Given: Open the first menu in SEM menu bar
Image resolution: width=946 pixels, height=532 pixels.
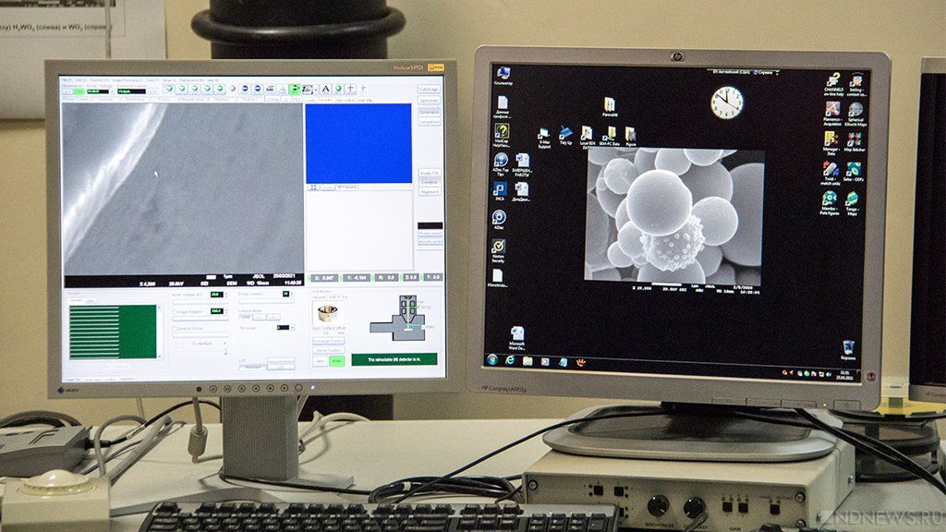Looking at the screenshot, I should [67, 79].
